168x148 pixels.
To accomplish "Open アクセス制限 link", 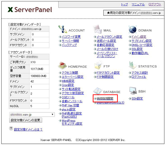I will (x=70, y=73).
